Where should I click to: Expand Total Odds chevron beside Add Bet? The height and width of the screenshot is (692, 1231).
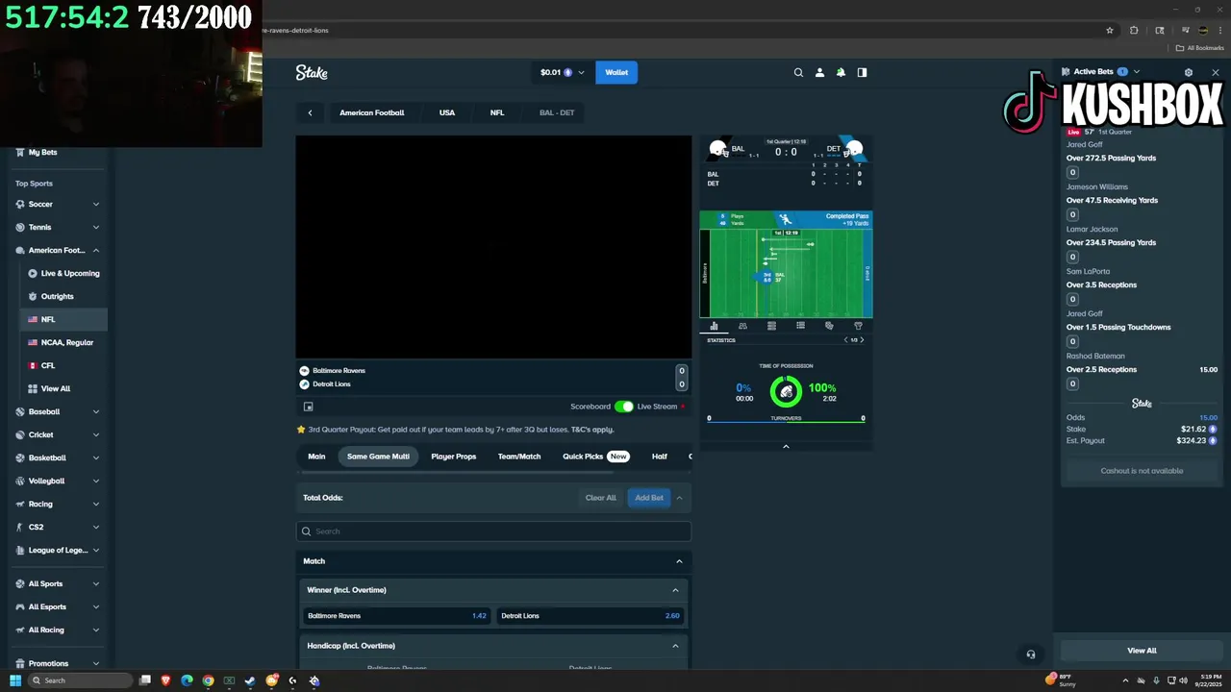click(x=679, y=498)
